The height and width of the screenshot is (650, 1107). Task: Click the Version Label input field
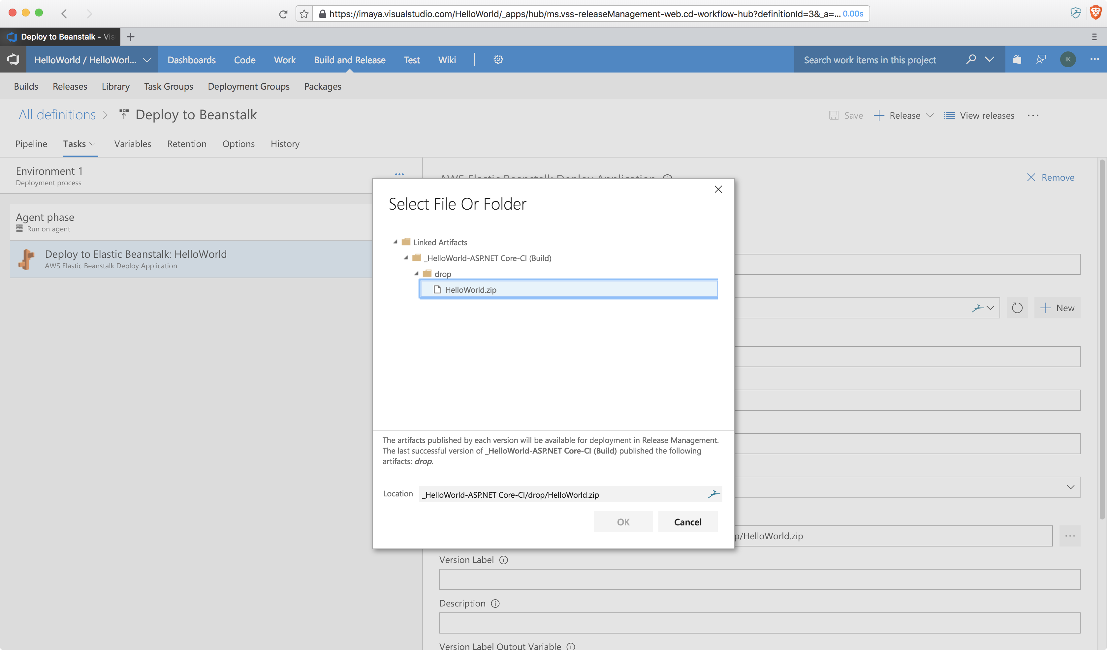760,579
